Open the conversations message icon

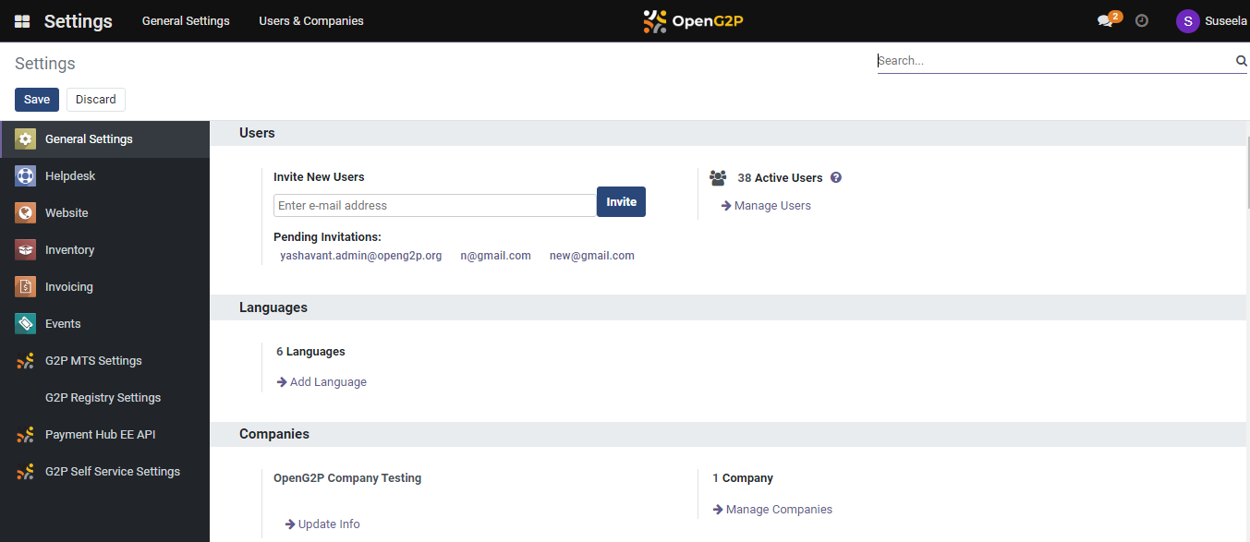[1105, 21]
